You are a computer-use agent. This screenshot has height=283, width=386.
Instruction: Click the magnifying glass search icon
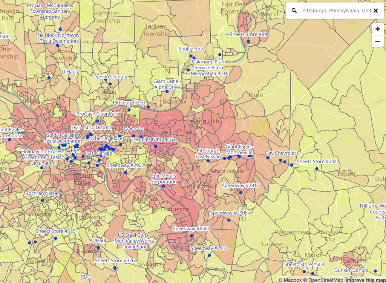(294, 11)
